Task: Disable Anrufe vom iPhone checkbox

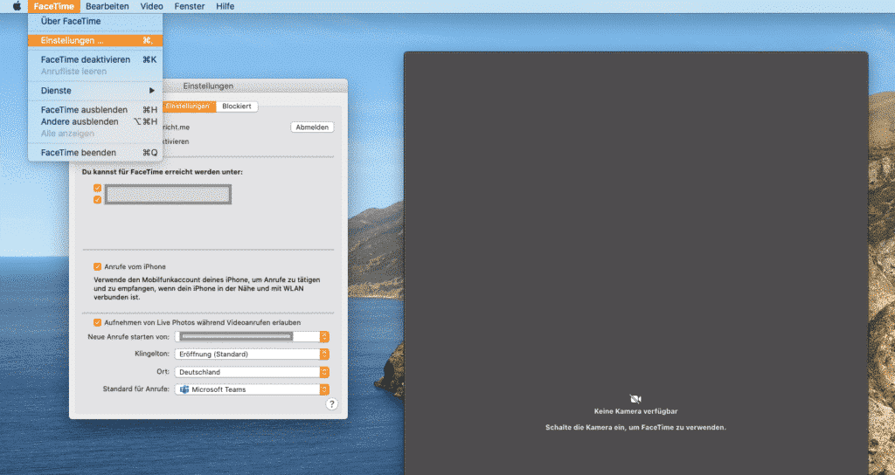Action: [x=98, y=267]
